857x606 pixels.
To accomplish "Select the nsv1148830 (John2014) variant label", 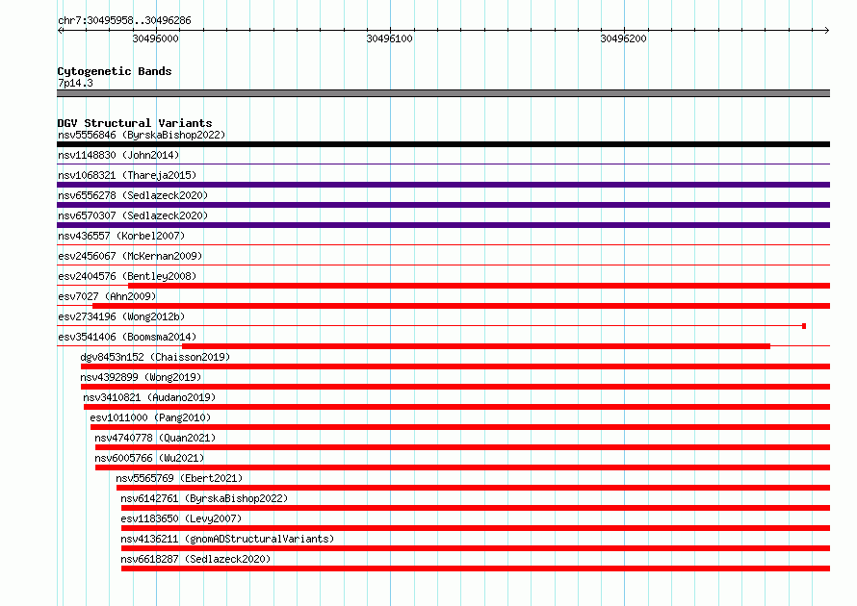I will coord(118,155).
